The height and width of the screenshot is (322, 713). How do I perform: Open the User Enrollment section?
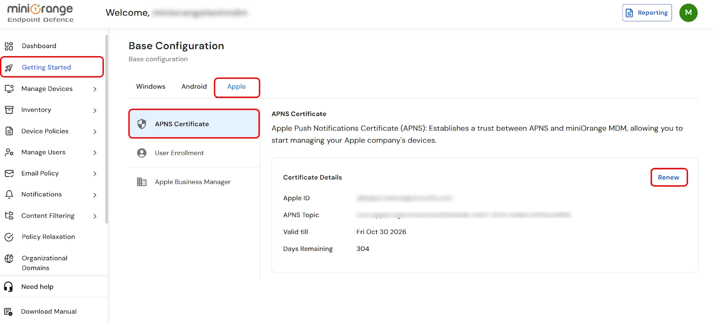point(194,153)
